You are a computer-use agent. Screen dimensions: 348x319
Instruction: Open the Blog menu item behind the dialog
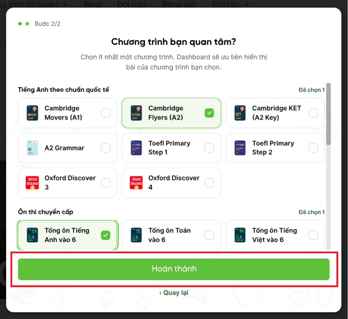92,4
